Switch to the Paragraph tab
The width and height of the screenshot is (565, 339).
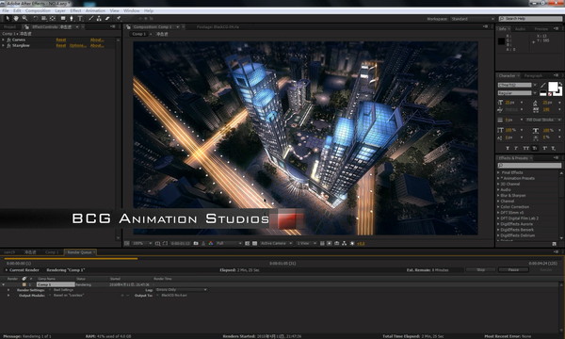point(533,75)
